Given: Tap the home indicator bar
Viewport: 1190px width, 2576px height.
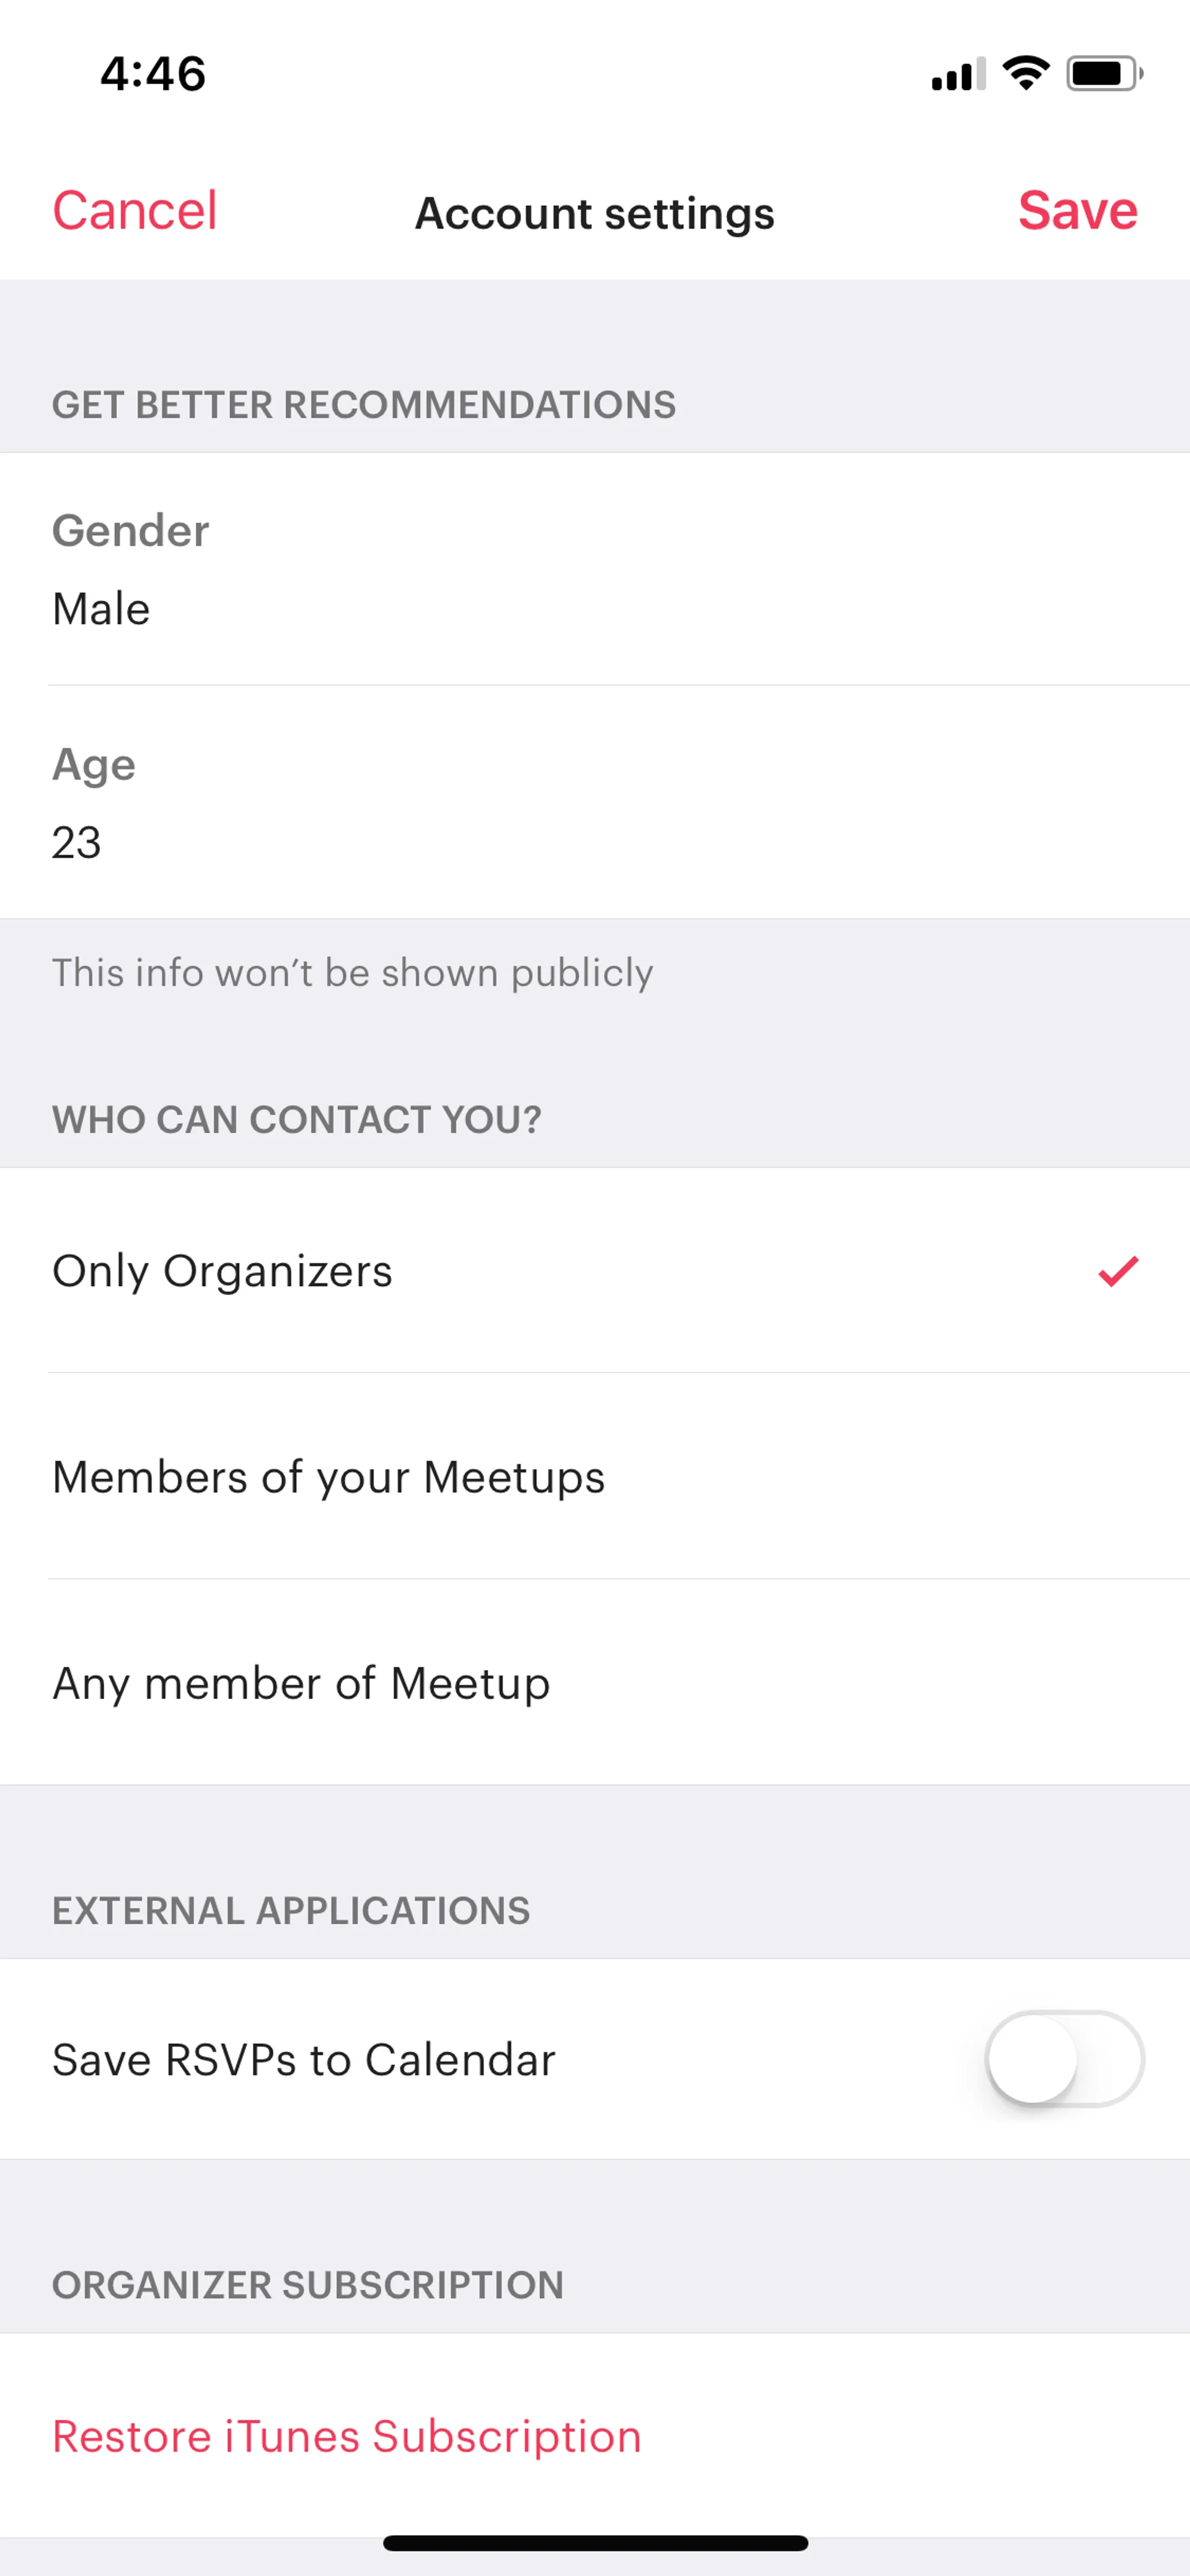Looking at the screenshot, I should tap(595, 2543).
